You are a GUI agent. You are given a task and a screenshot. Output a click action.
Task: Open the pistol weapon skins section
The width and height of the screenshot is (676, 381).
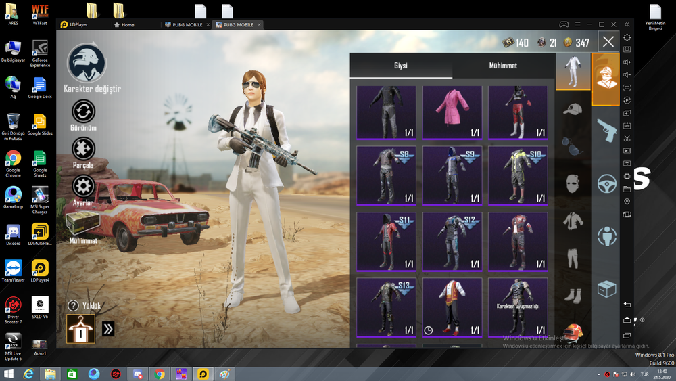click(606, 131)
